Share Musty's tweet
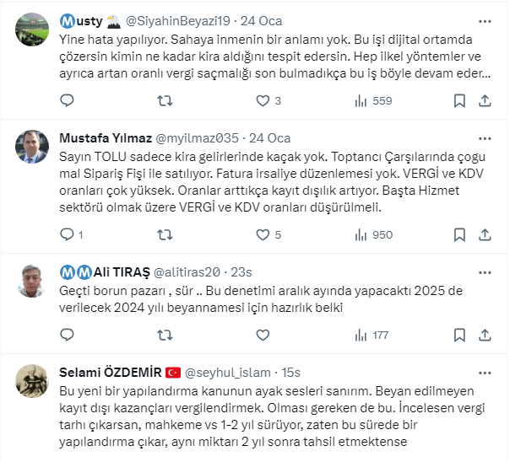The image size is (510, 462). coord(485,101)
